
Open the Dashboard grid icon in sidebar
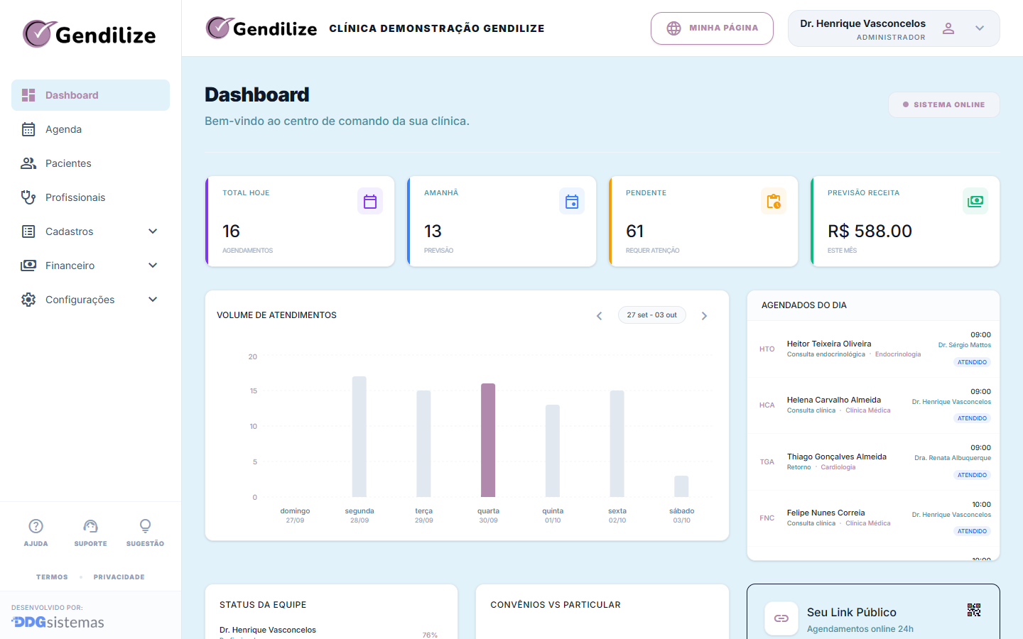pos(28,95)
